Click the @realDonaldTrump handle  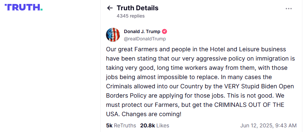tap(145, 39)
